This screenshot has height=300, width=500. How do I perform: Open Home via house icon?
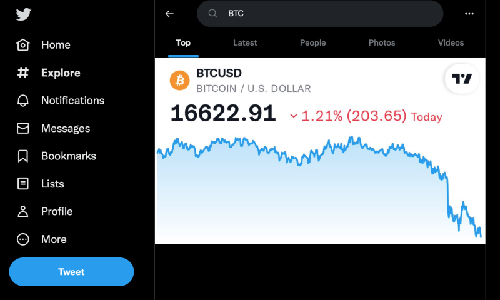(23, 45)
